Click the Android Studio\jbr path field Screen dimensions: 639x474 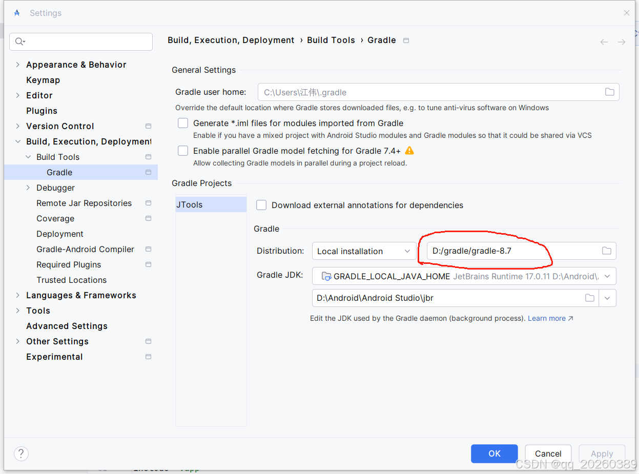(455, 298)
